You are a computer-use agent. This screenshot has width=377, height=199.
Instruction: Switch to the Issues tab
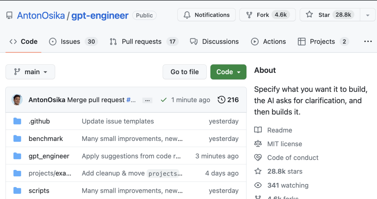pyautogui.click(x=73, y=41)
